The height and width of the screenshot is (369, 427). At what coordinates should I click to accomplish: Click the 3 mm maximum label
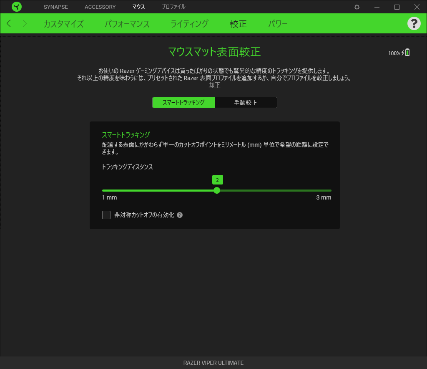324,197
